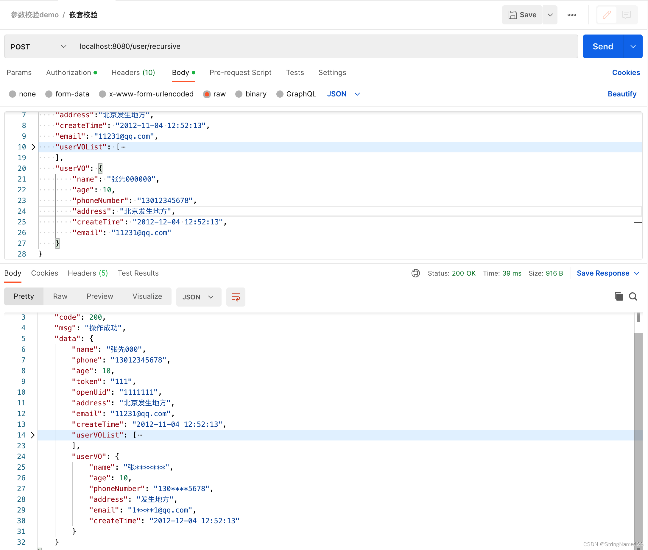
Task: Beautify the JSON request body
Action: 622,94
